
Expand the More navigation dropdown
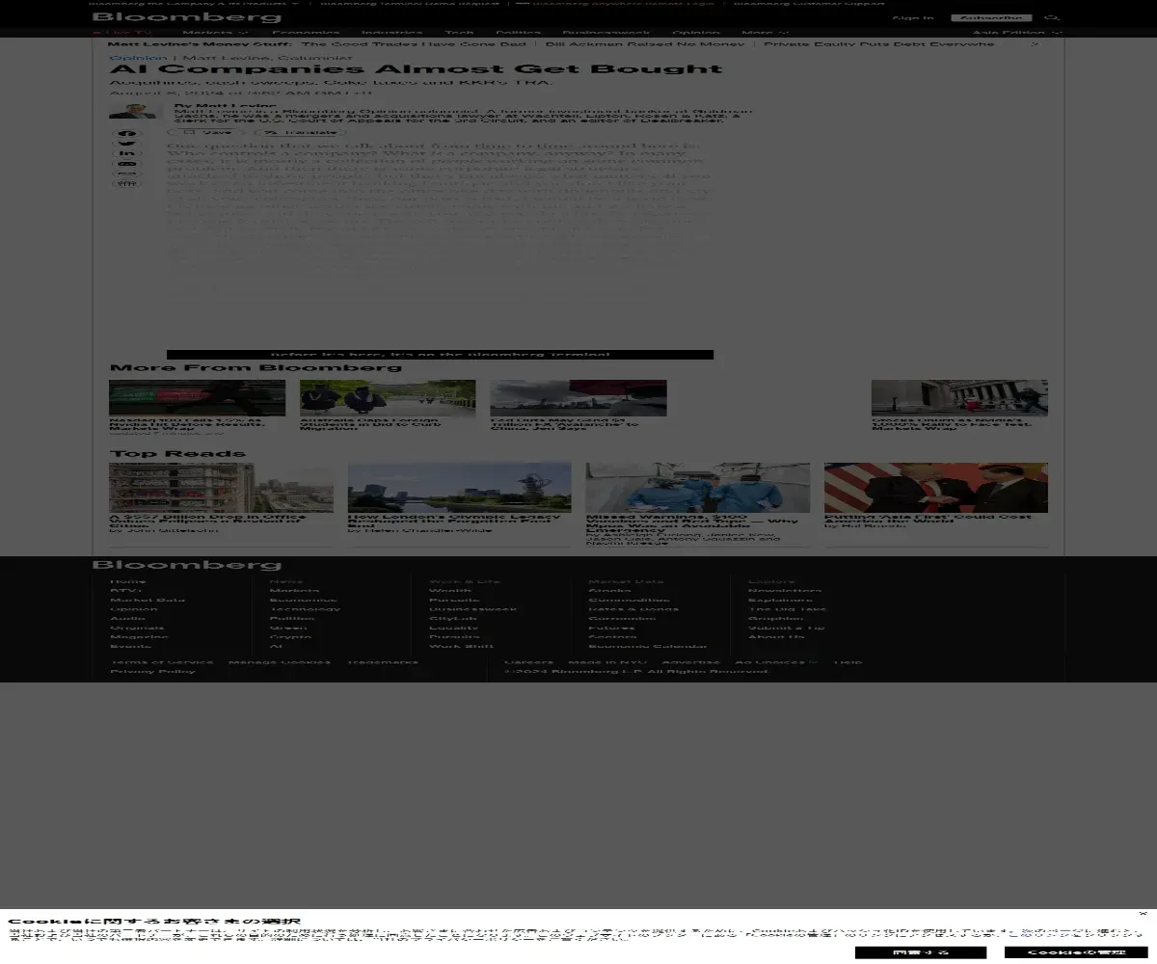[x=766, y=33]
